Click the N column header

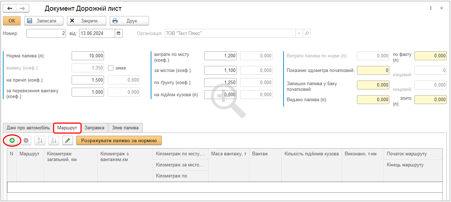12,165
